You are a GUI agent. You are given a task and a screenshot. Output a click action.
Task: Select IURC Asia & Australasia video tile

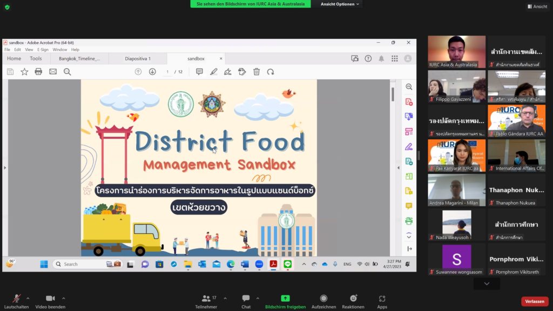point(457,52)
